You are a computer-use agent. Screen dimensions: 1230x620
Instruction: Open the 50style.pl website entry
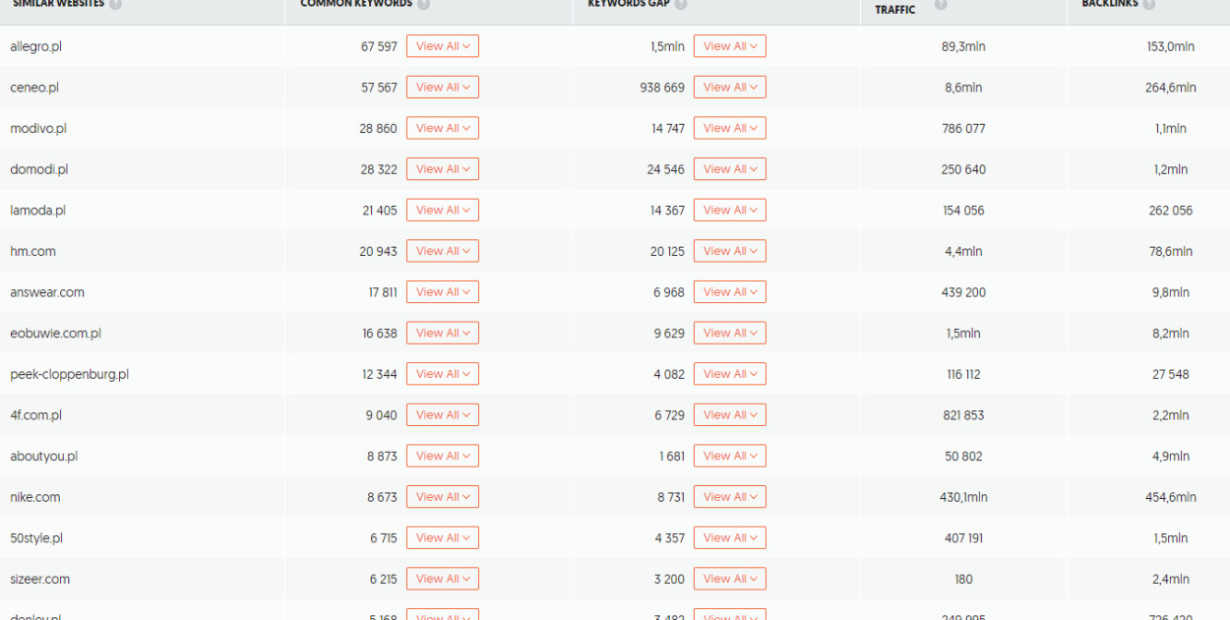pos(38,538)
